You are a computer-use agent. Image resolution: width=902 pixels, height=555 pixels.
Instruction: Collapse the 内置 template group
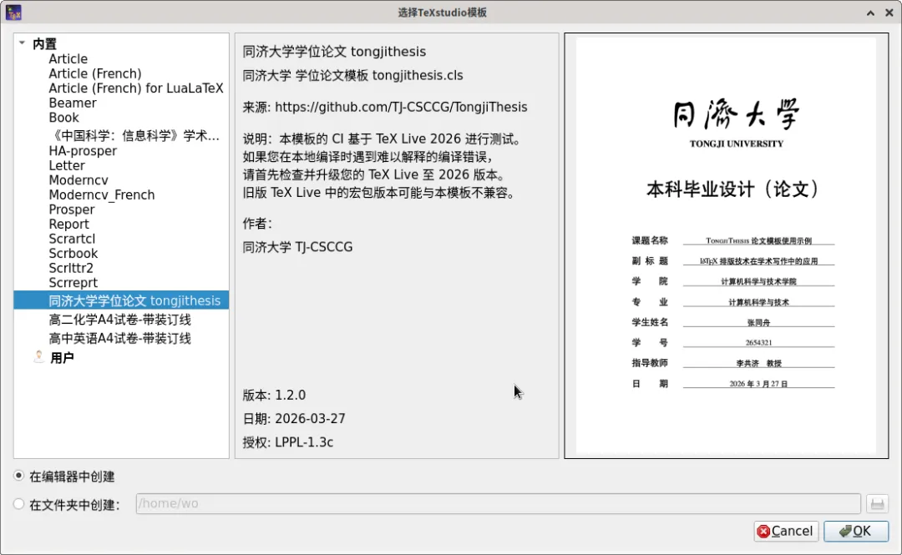[22, 43]
